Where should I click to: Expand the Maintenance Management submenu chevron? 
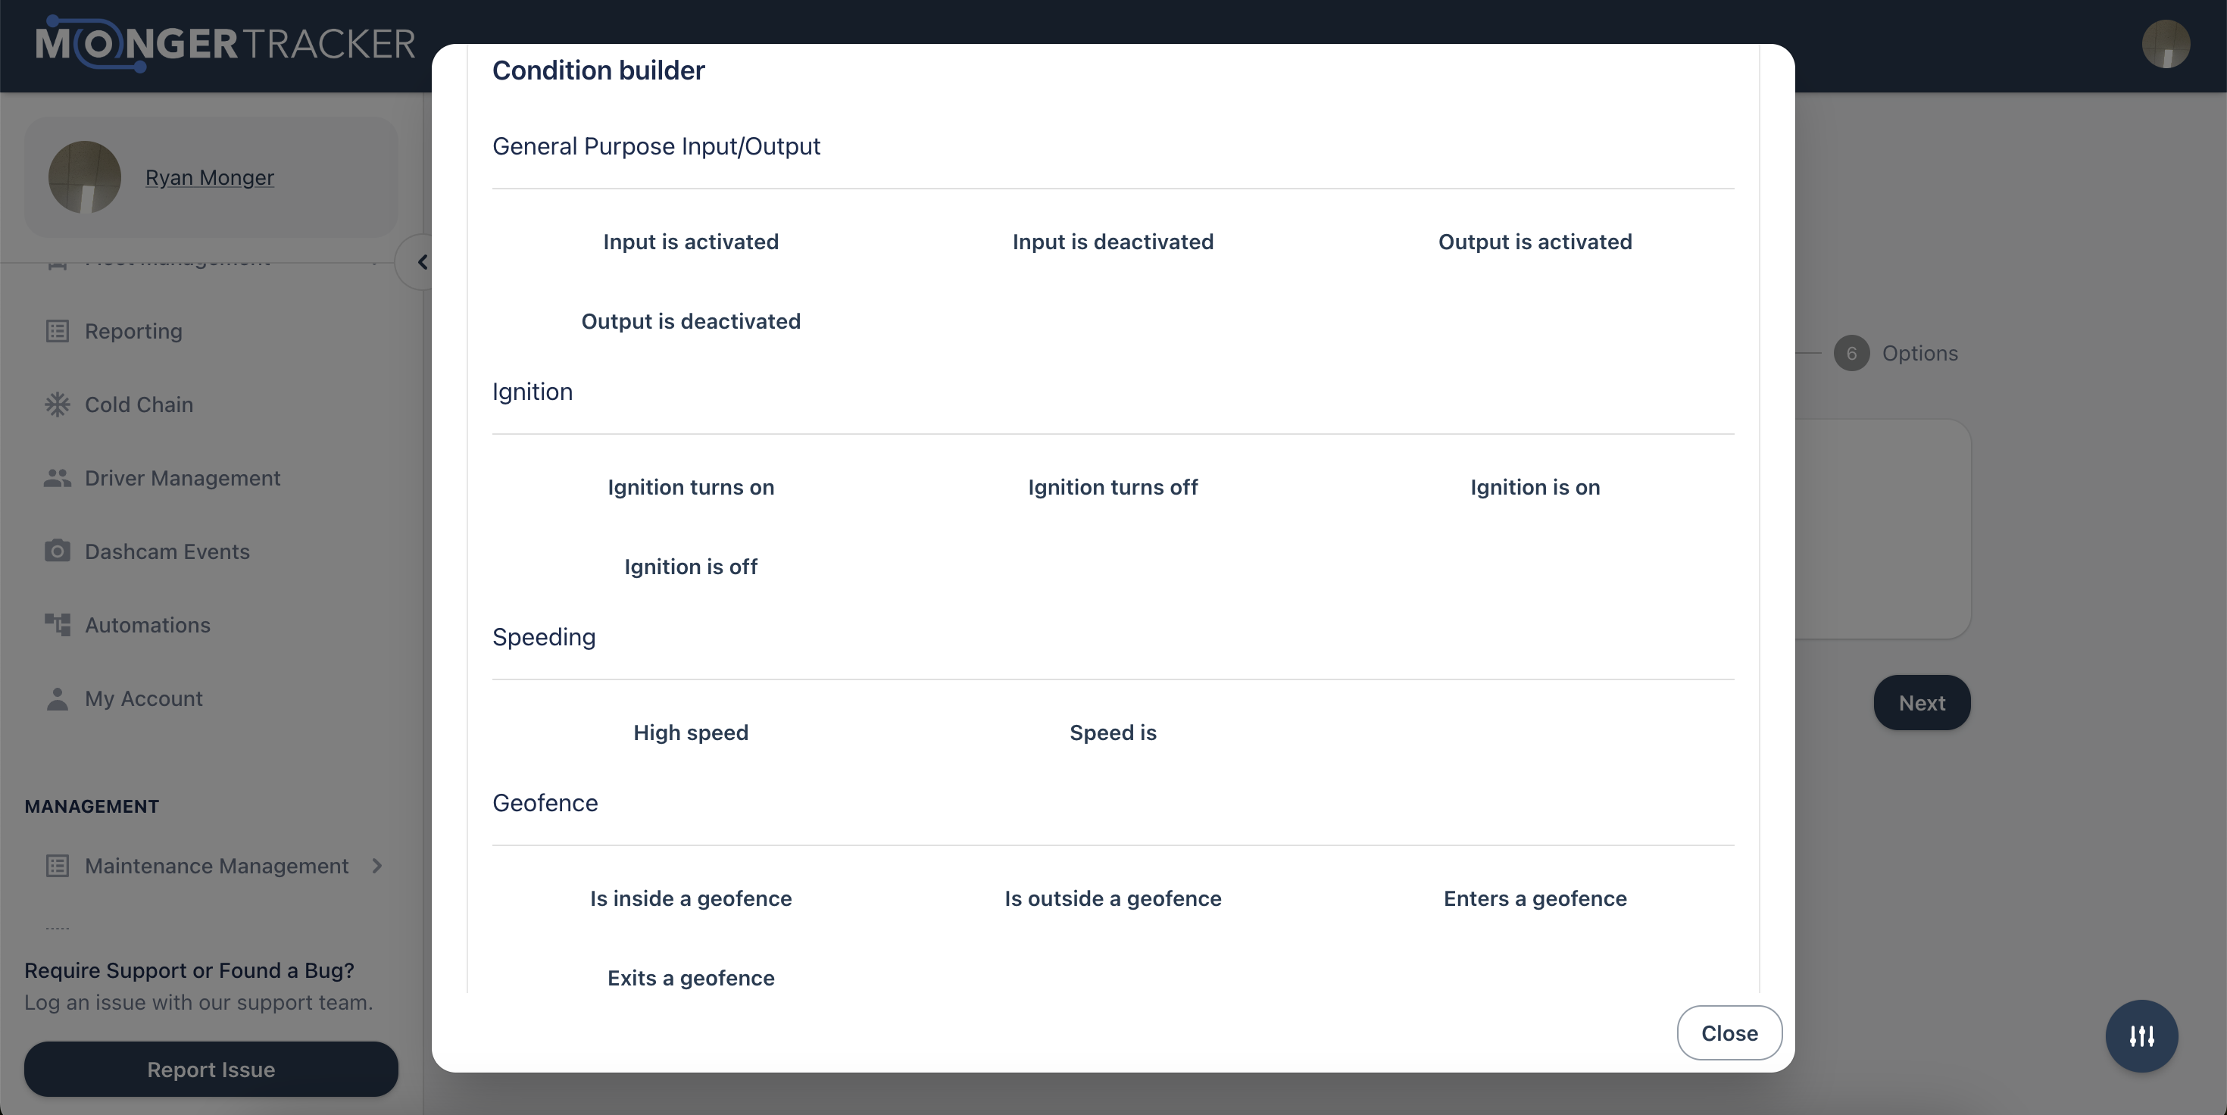tap(377, 865)
